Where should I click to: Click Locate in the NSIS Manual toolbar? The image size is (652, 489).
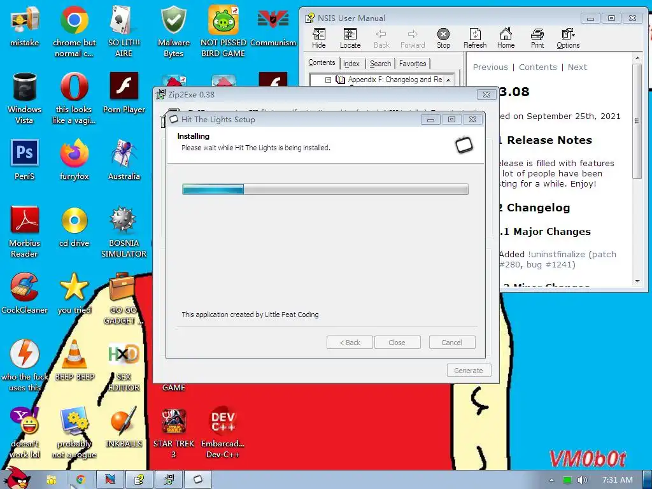coord(350,39)
